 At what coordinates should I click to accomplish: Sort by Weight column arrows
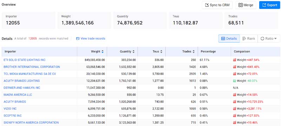103,51
